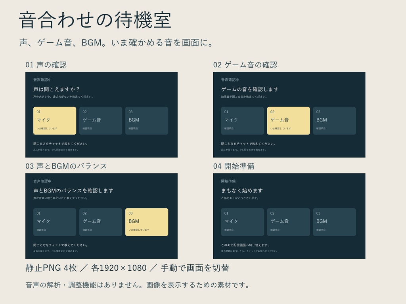Click the text "手動で画面を切替"

coord(195,268)
